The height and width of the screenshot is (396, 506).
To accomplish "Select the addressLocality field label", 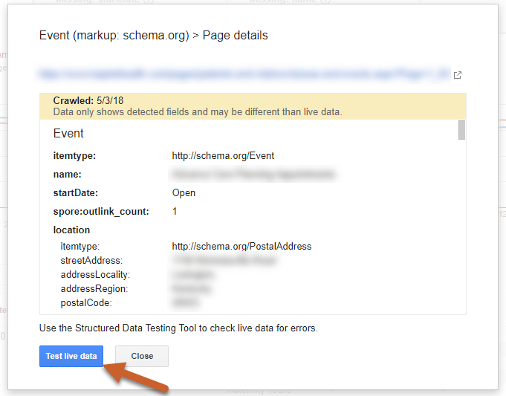I will pyautogui.click(x=95, y=275).
